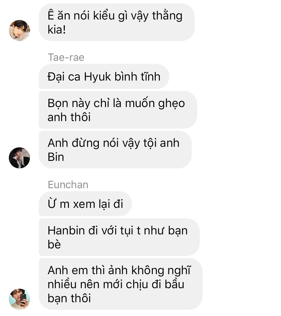The image size is (281, 316).
Task: Click the words "bạn thôi" in last bubble
Action: [x=69, y=298]
